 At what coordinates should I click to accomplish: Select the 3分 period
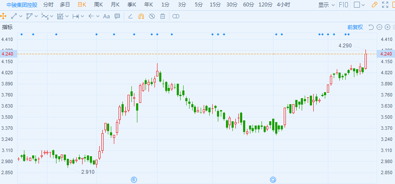click(182, 5)
